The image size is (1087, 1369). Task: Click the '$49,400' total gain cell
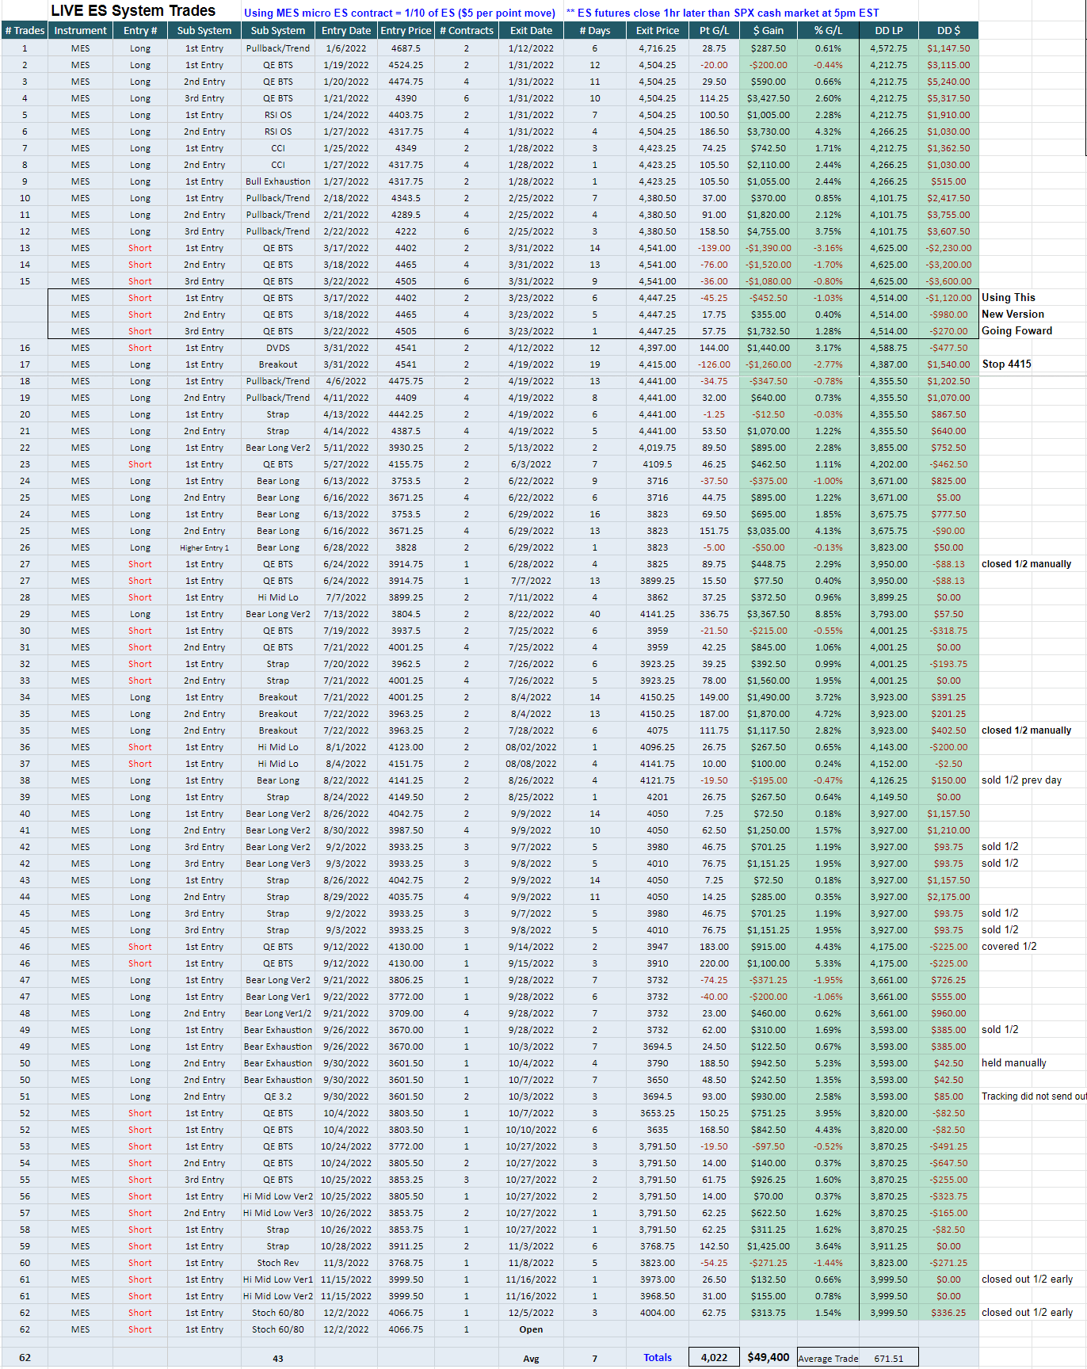[768, 1358]
